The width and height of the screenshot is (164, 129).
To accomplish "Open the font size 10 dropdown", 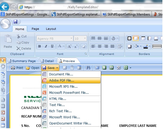I will (x=85, y=38).
